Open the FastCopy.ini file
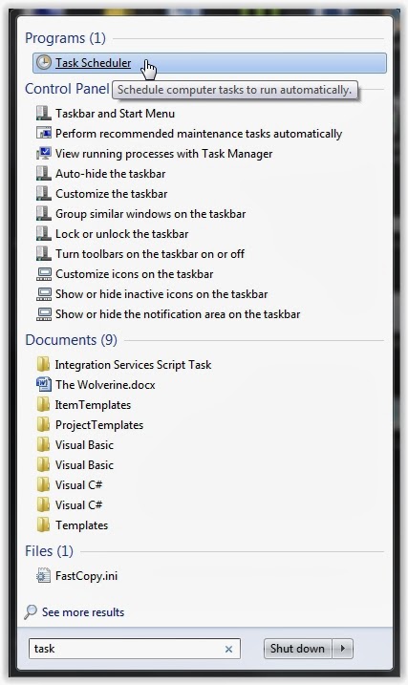The height and width of the screenshot is (685, 408). click(86, 576)
